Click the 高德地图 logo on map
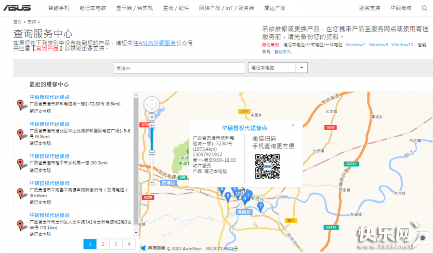 (x=153, y=248)
